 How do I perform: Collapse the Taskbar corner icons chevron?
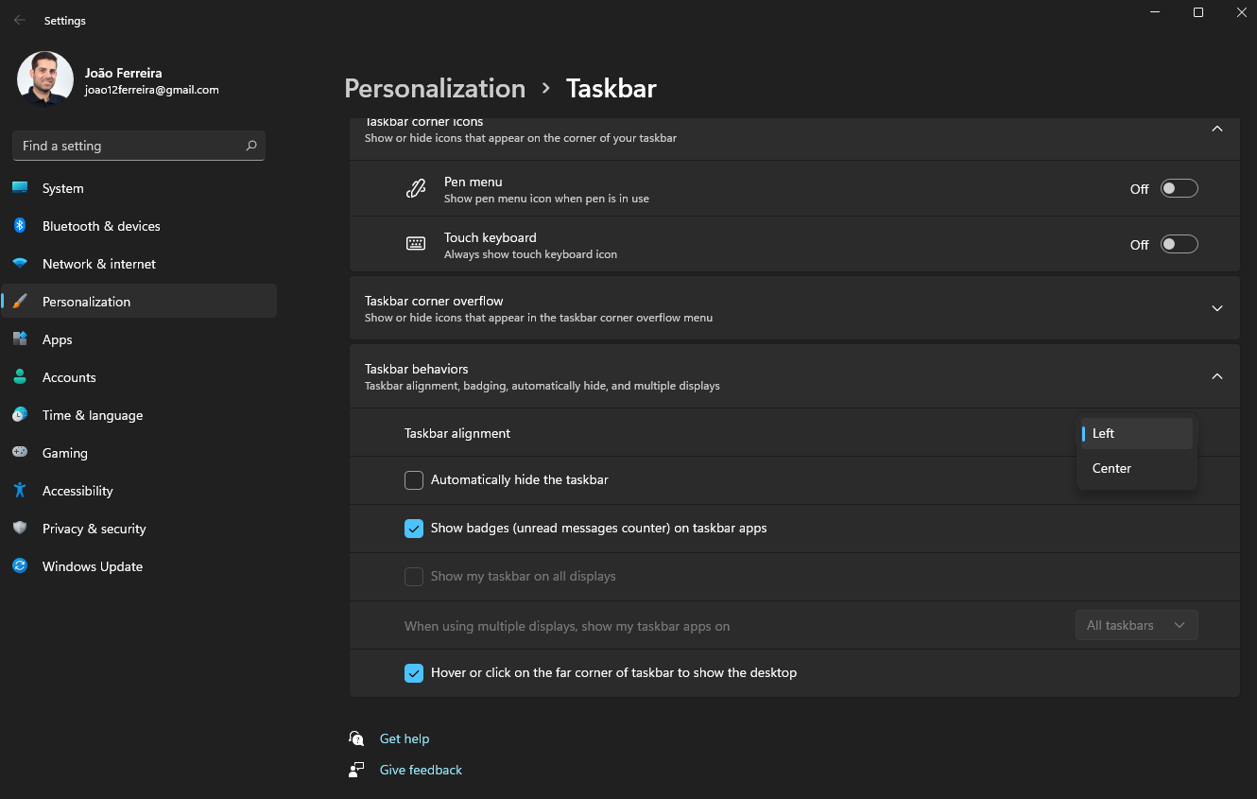[1216, 129]
